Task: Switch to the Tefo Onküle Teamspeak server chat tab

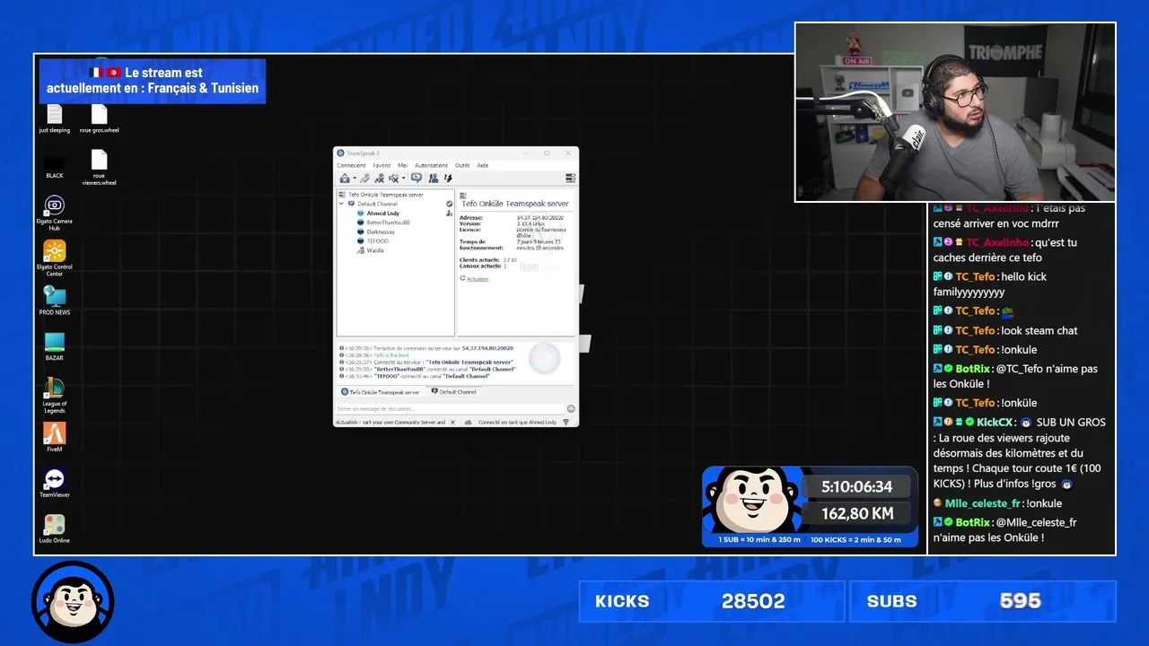Action: [380, 392]
